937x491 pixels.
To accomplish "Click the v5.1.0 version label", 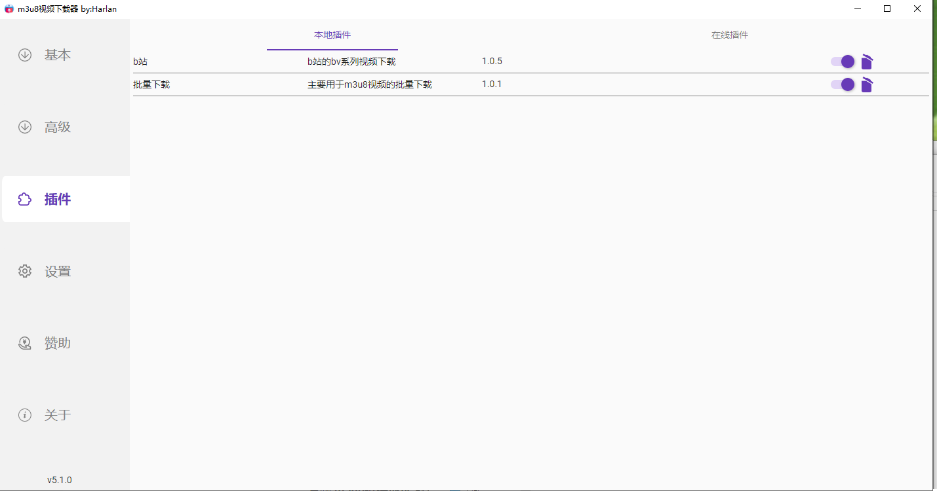I will coord(60,480).
